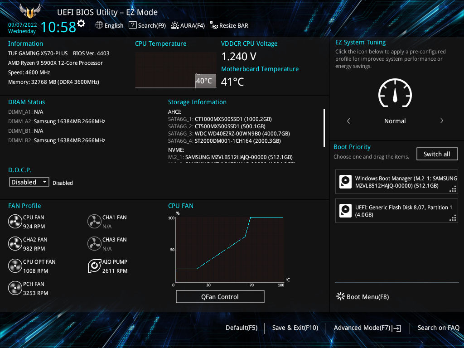Open Search on FAQ link

(438, 328)
